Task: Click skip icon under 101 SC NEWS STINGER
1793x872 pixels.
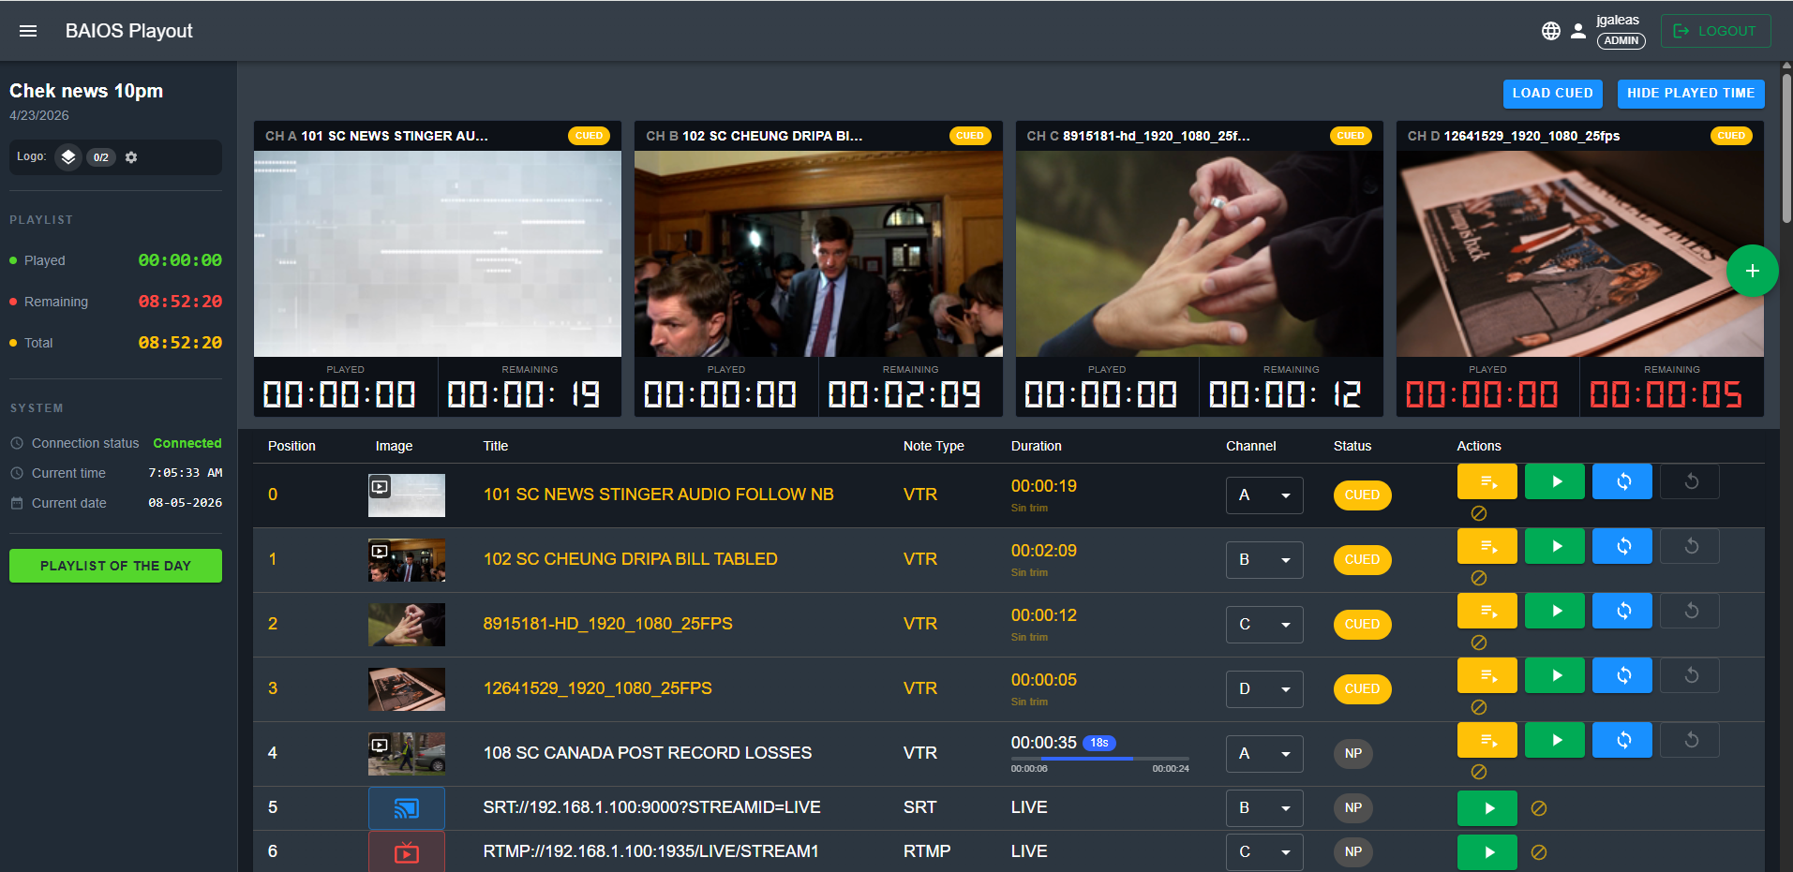Action: tap(1479, 513)
